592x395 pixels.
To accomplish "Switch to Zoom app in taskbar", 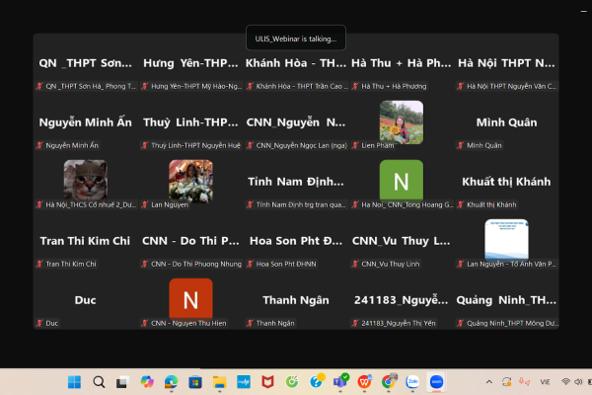I will 436,382.
